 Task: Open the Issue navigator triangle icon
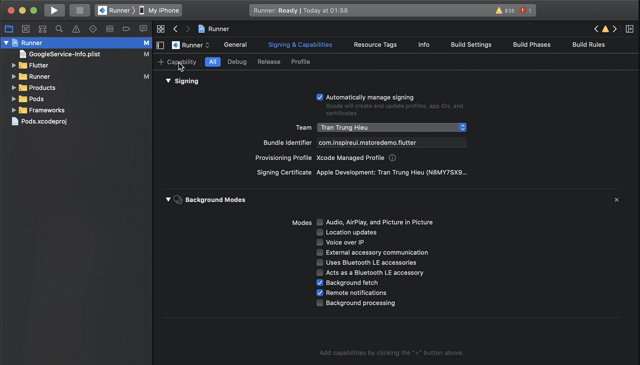coord(76,29)
